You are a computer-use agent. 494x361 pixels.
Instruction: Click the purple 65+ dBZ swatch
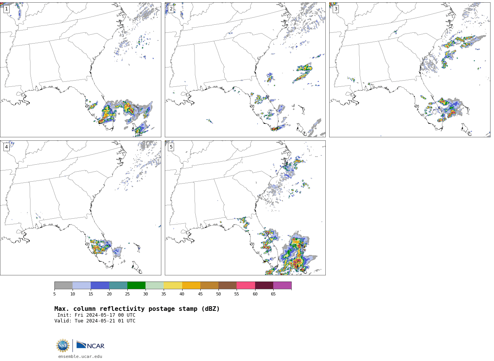click(x=282, y=285)
